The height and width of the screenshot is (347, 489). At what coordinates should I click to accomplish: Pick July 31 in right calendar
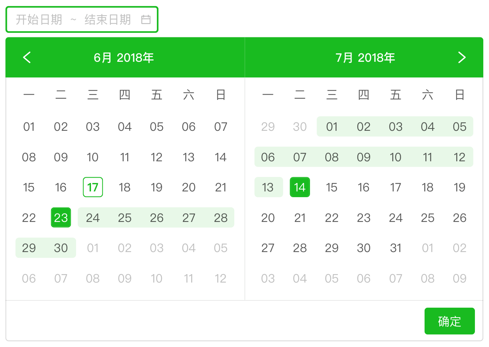pyautogui.click(x=396, y=248)
